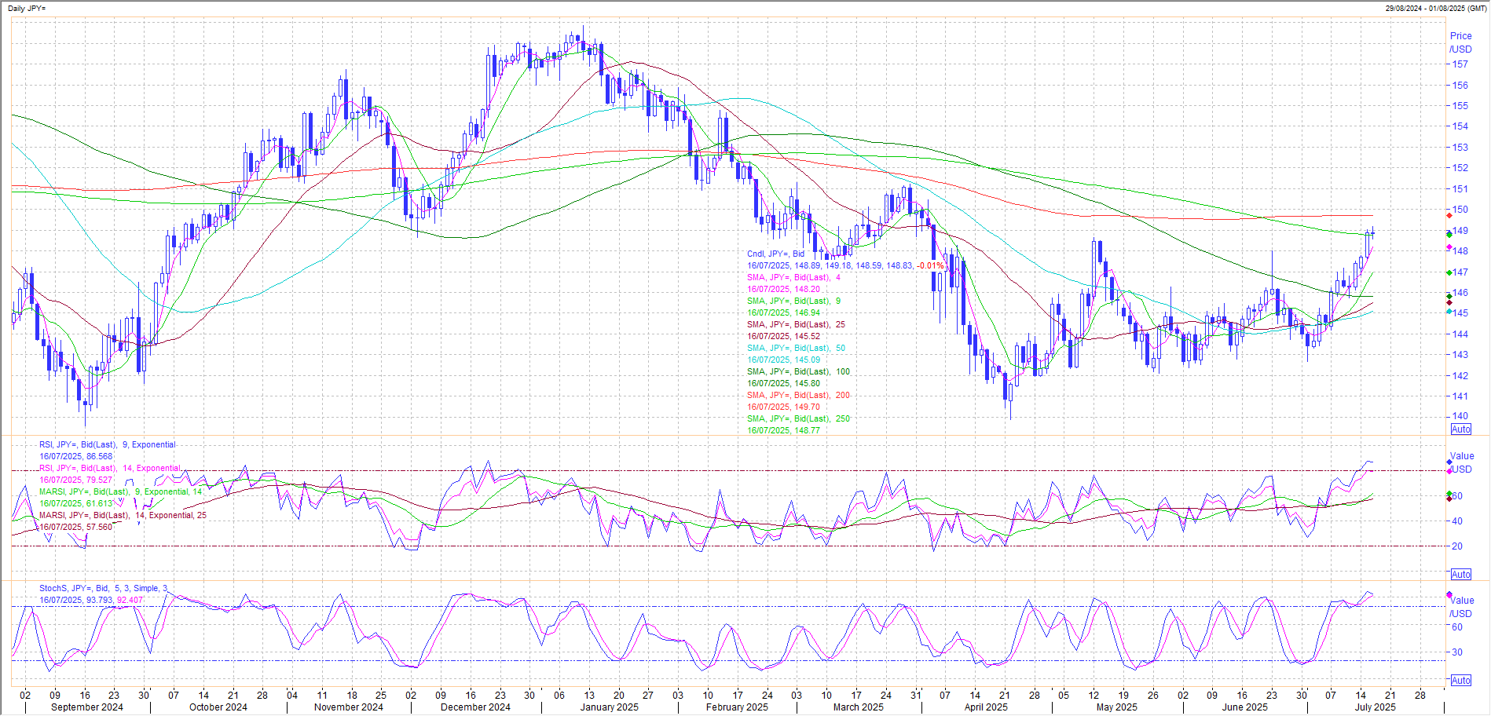1491x716 pixels.
Task: Click the SMA 25 value '16/07/2025, 145.52'
Action: [783, 337]
